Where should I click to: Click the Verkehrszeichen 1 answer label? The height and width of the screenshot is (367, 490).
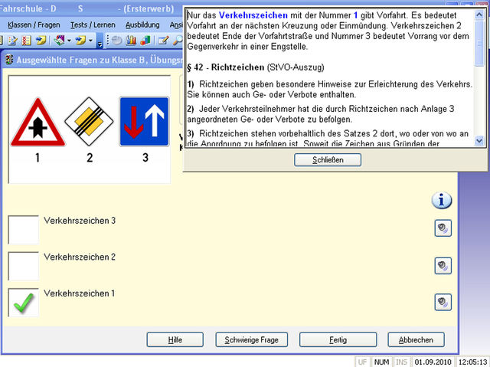[80, 293]
